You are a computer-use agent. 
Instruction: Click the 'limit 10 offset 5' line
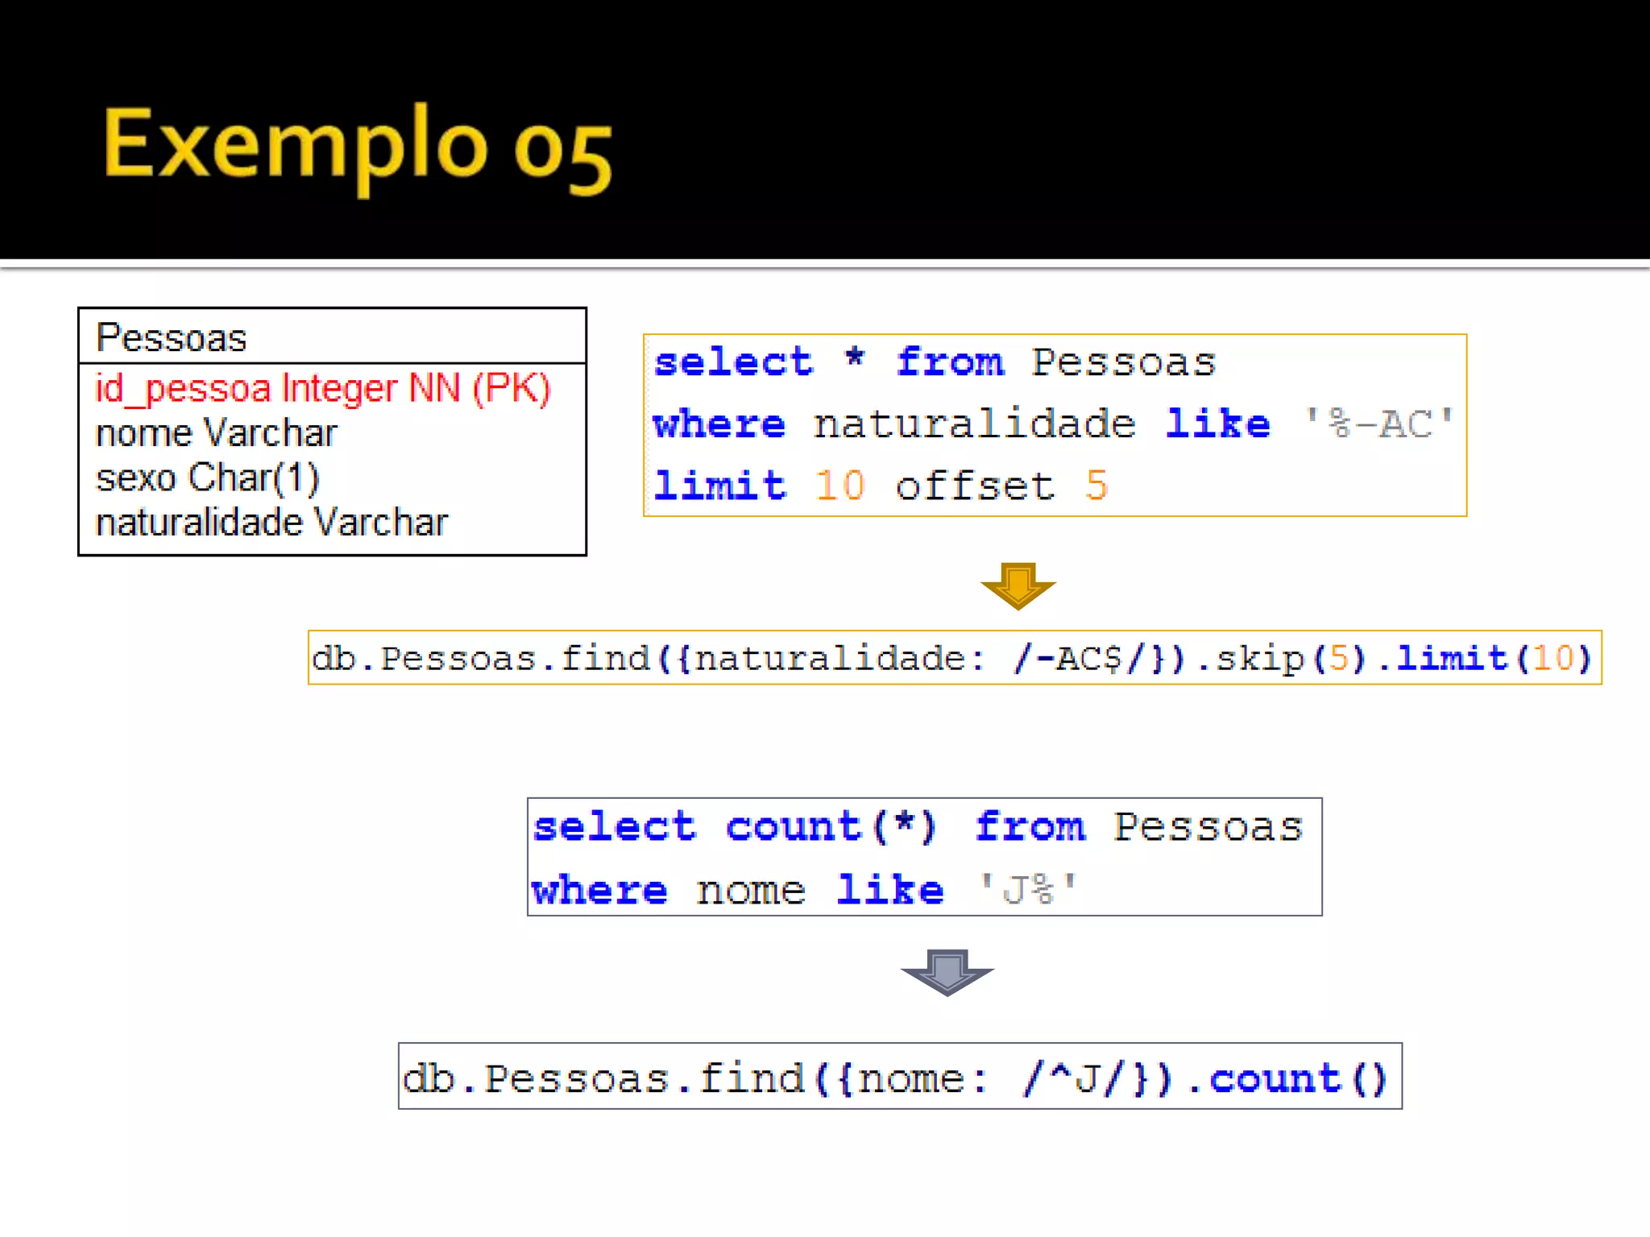[x=880, y=486]
